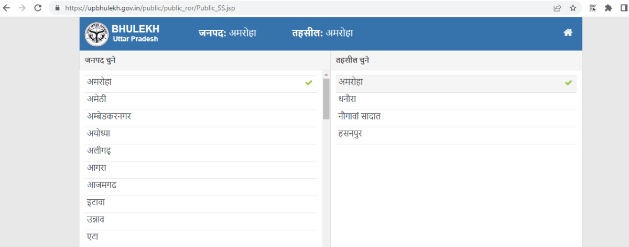The image size is (629, 247).
Task: Select अमेठी from the district list
Action: (x=201, y=99)
